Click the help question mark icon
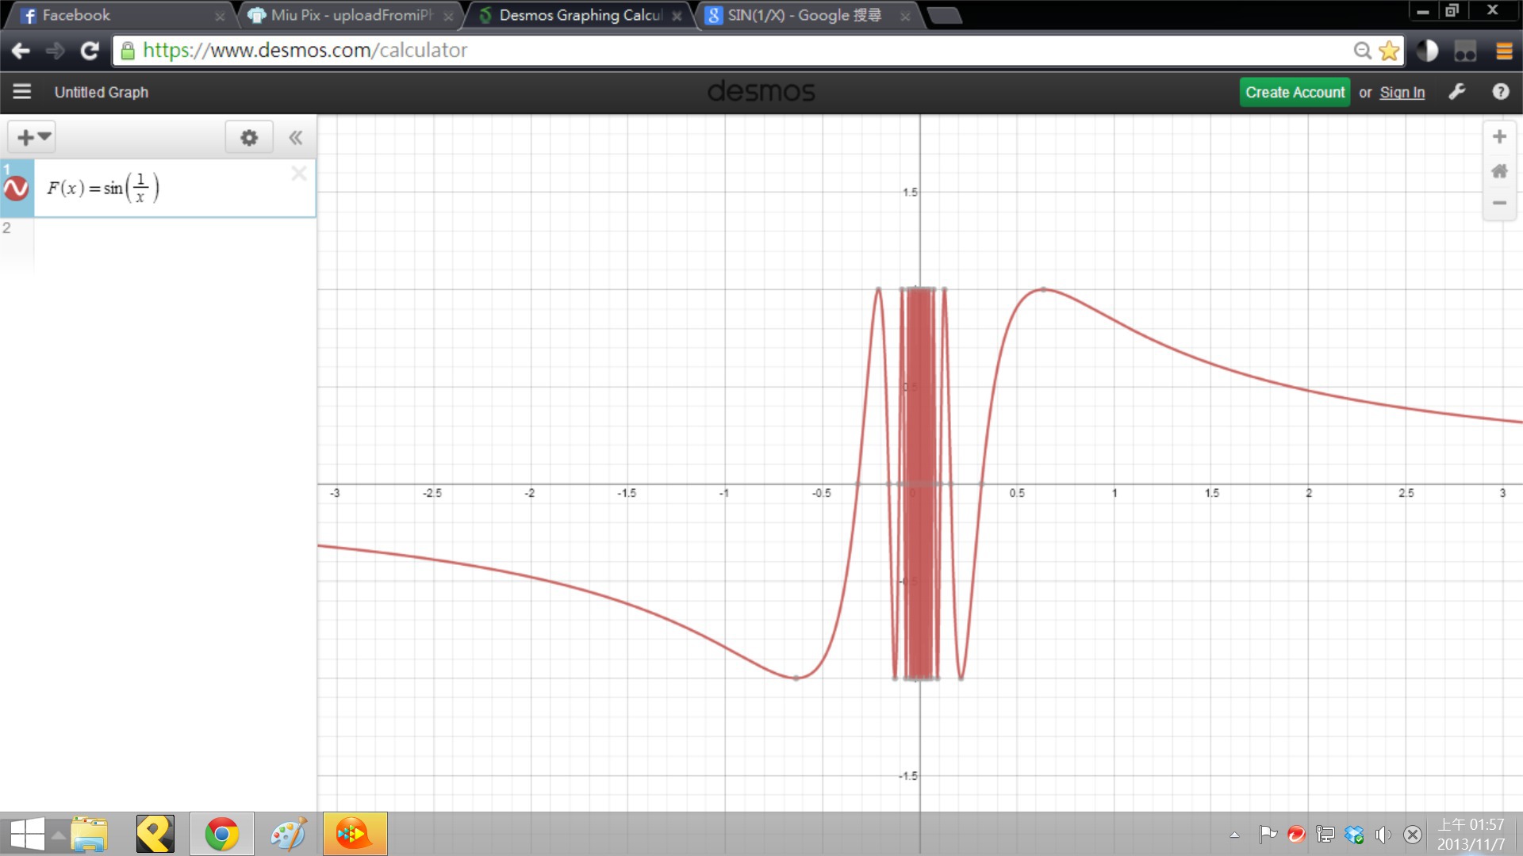 [1500, 92]
